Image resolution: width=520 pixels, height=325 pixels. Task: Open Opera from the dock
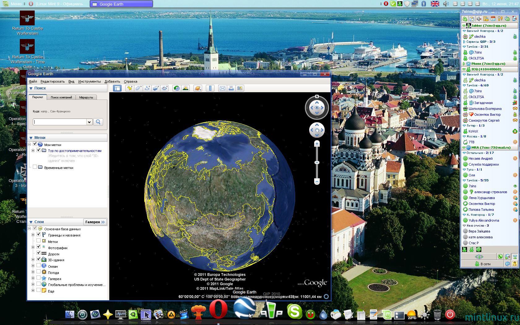click(218, 309)
